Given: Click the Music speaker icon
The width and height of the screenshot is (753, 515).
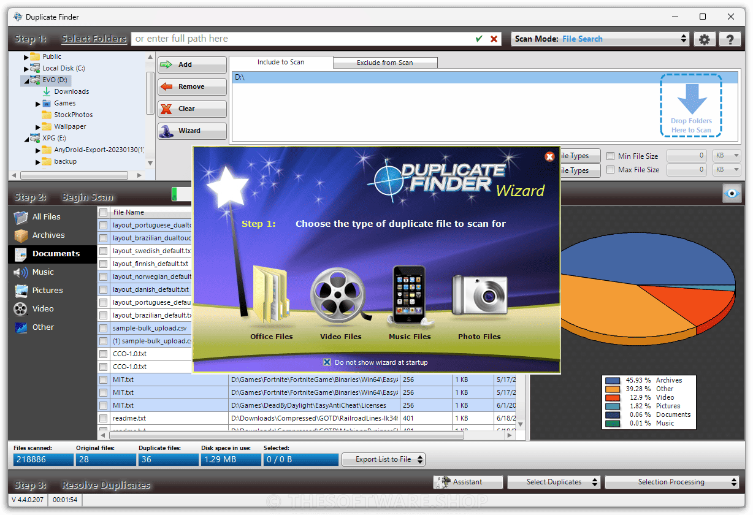Looking at the screenshot, I should point(21,272).
